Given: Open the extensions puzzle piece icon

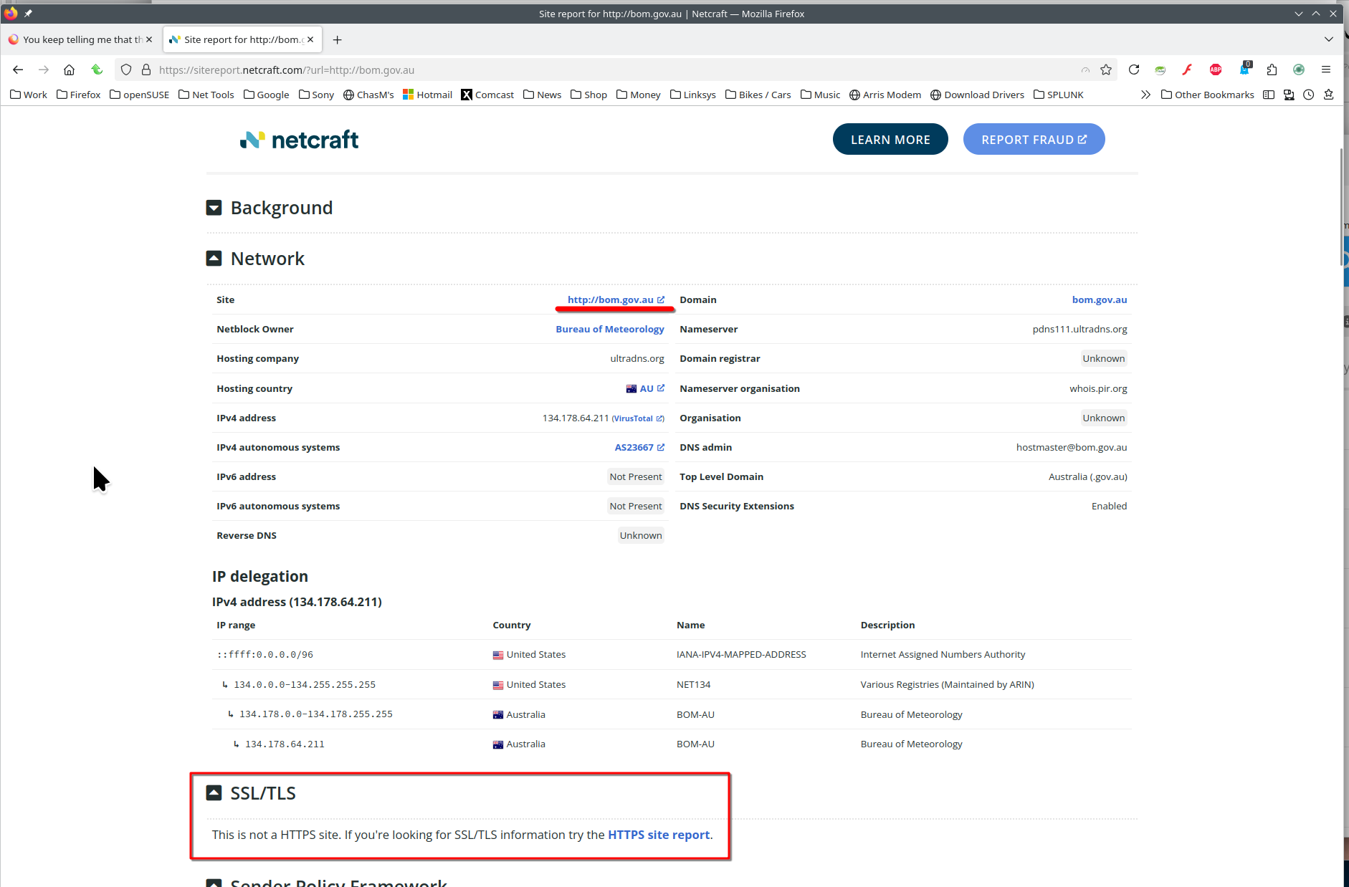Looking at the screenshot, I should click(x=1272, y=69).
